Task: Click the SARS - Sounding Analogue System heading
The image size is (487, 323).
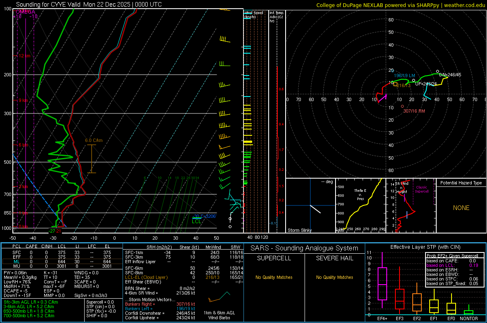Action: coord(304,248)
